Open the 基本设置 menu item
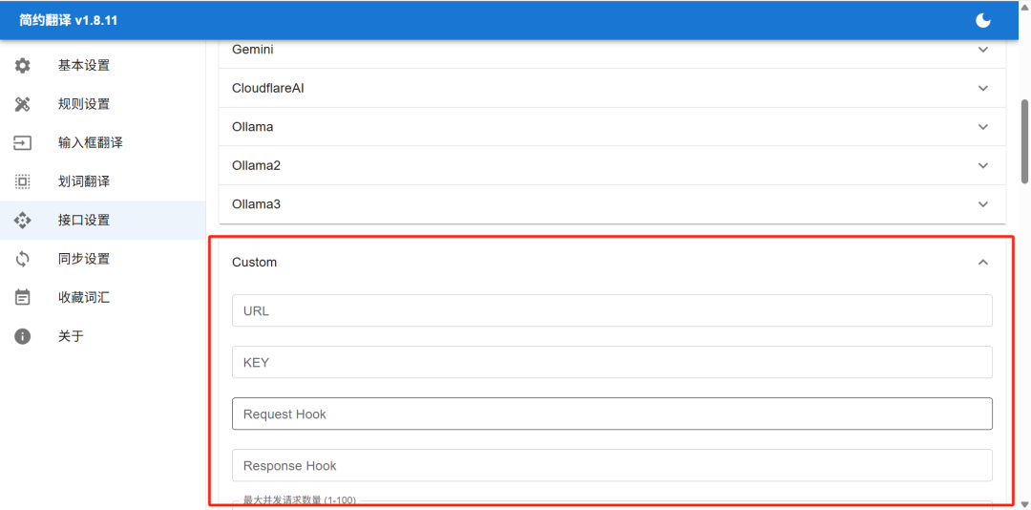Screen dimensions: 1031x510 [x=84, y=66]
